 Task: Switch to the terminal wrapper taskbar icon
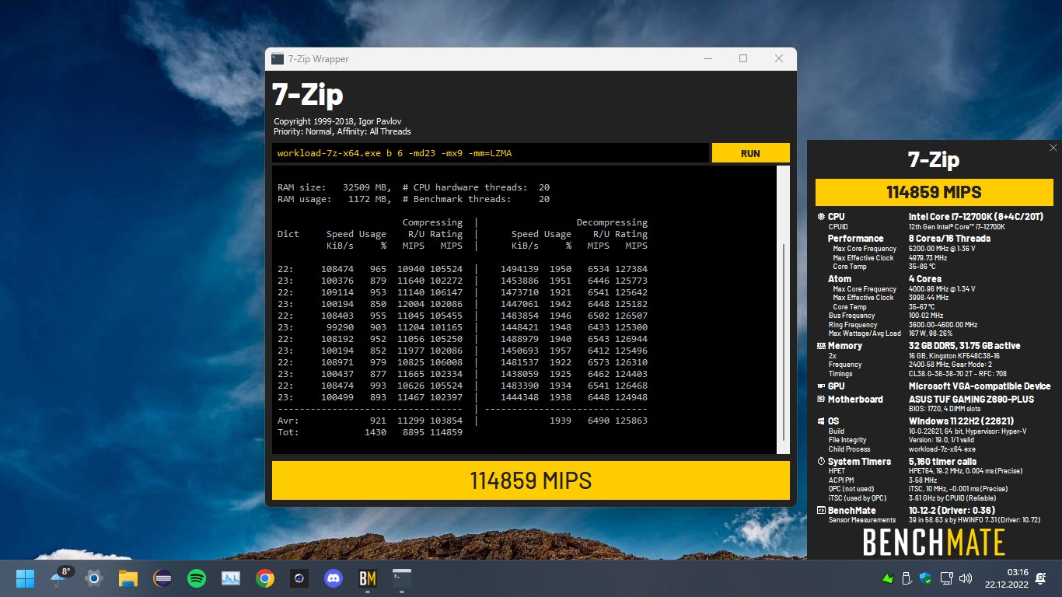402,578
